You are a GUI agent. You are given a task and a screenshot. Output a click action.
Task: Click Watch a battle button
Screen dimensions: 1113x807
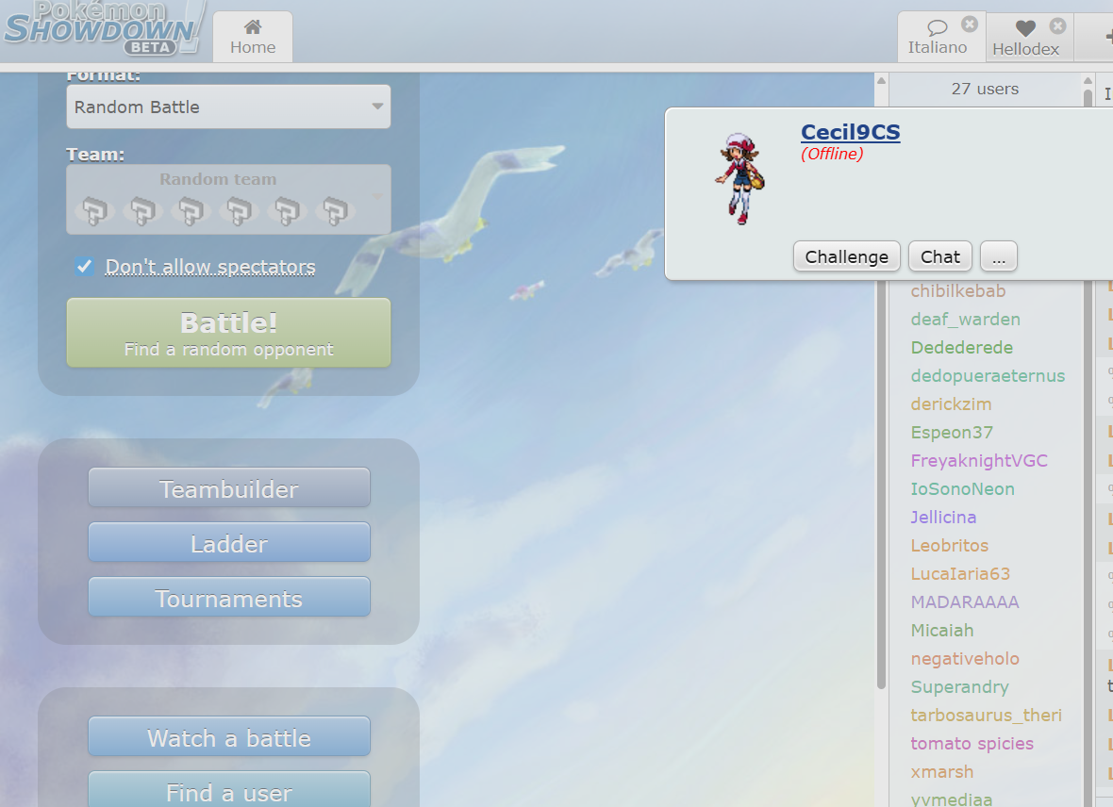coord(229,736)
